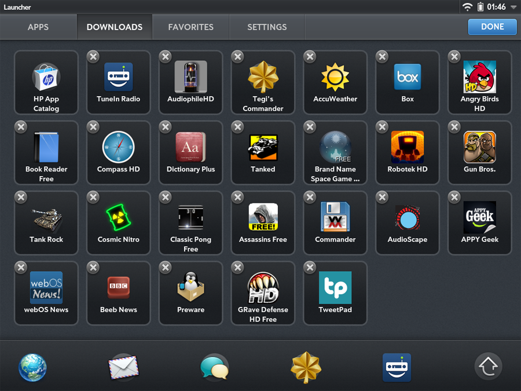The image size is (521, 391).
Task: Open APPY Geek
Action: point(480,223)
